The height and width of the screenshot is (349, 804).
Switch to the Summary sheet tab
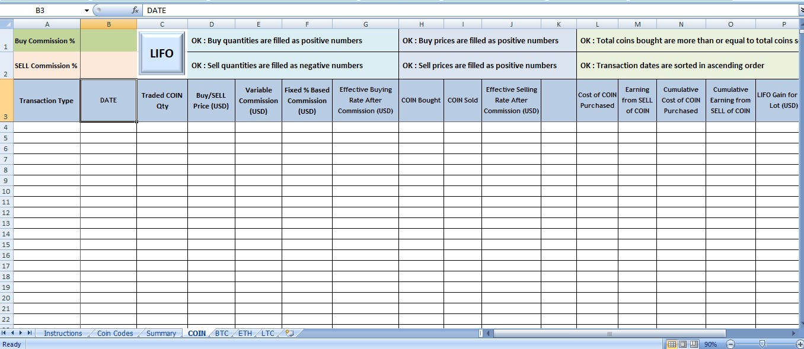tap(161, 334)
